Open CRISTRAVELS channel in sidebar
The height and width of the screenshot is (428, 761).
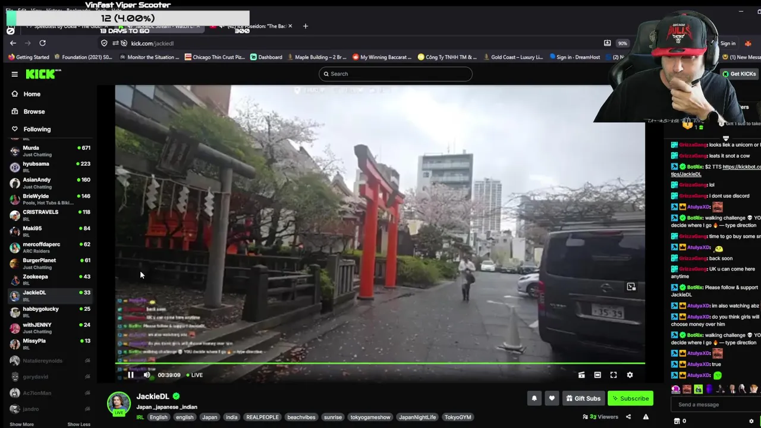pyautogui.click(x=50, y=215)
